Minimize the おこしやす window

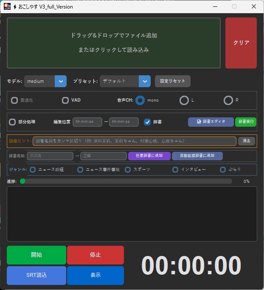(215, 6)
